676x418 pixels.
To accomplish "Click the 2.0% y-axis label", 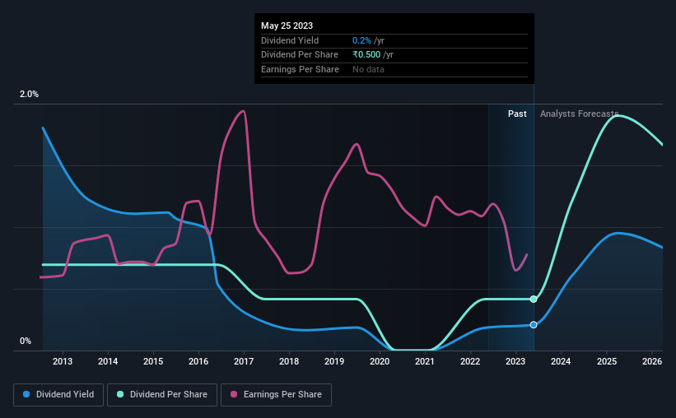I will click(x=29, y=94).
